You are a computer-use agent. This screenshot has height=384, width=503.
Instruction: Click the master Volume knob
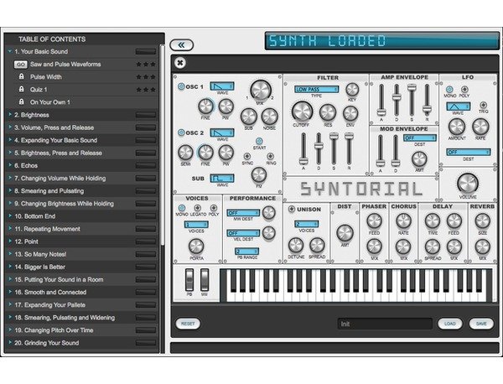click(467, 183)
